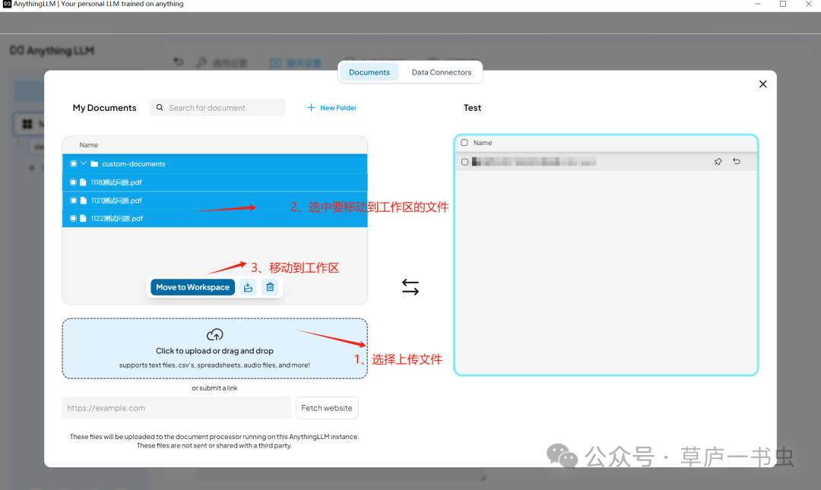Click the search magnifier icon

160,107
